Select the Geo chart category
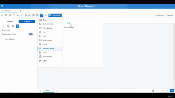175x98 pixels. click(50, 53)
